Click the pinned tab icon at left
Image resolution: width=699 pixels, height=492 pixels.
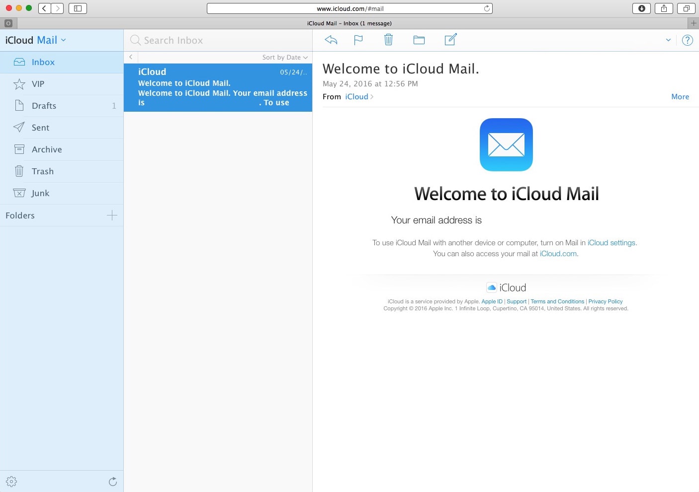click(x=8, y=23)
